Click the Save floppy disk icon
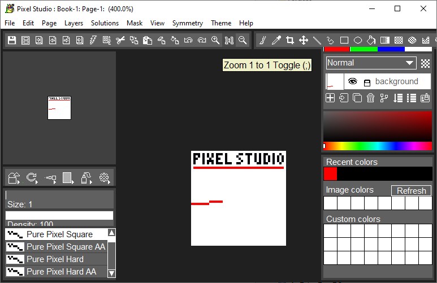 tap(12, 41)
